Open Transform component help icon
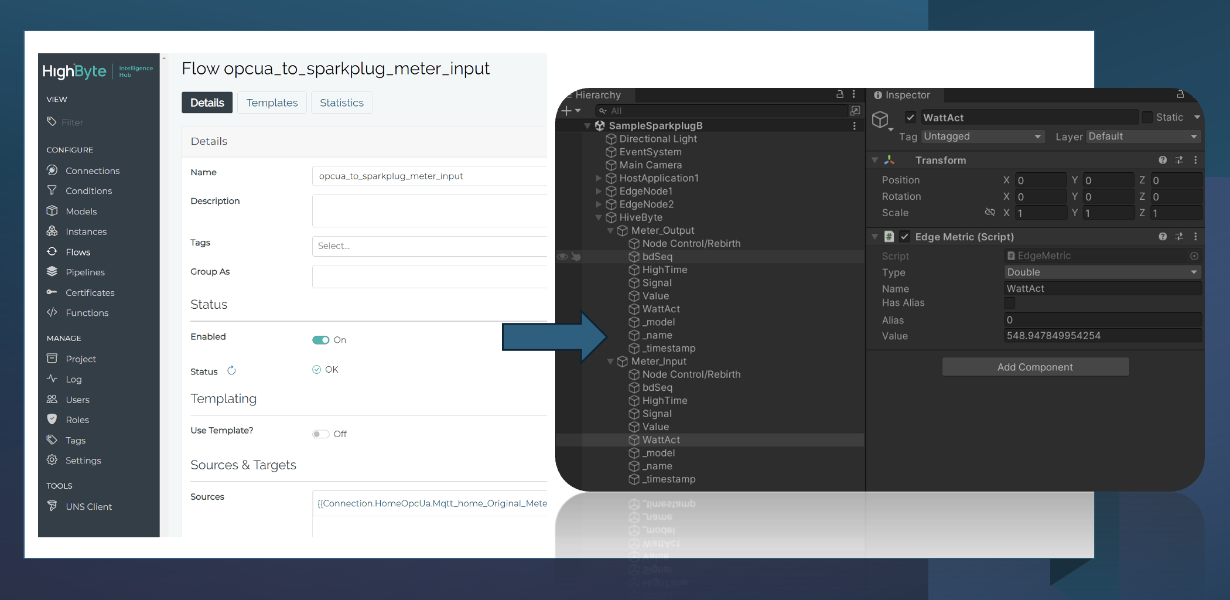Image resolution: width=1230 pixels, height=600 pixels. pos(1163,160)
